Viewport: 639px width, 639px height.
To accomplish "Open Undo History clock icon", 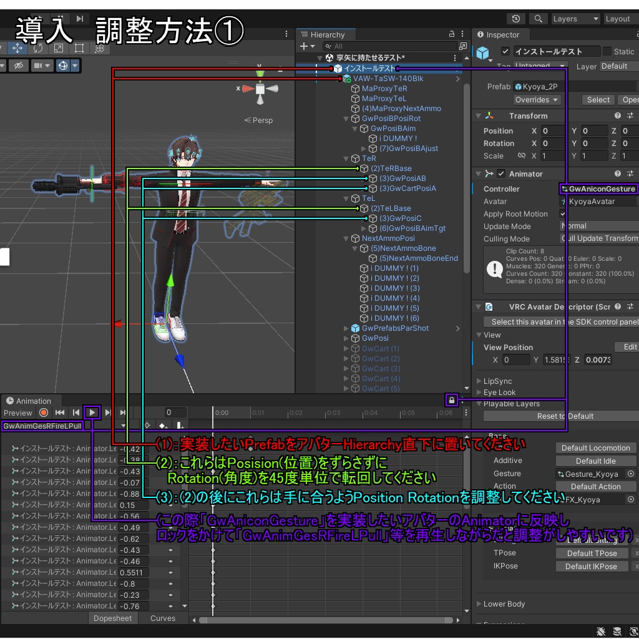I will 516,19.
